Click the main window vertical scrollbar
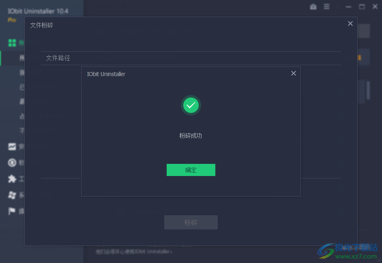382x263 pixels. pyautogui.click(x=368, y=90)
